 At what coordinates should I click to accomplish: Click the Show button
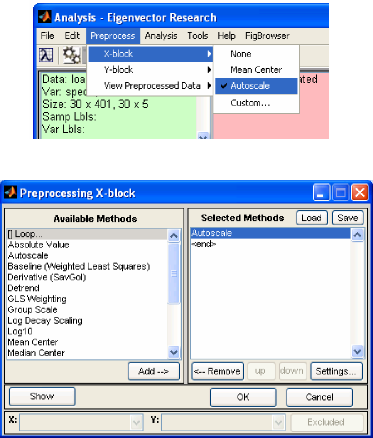click(42, 396)
